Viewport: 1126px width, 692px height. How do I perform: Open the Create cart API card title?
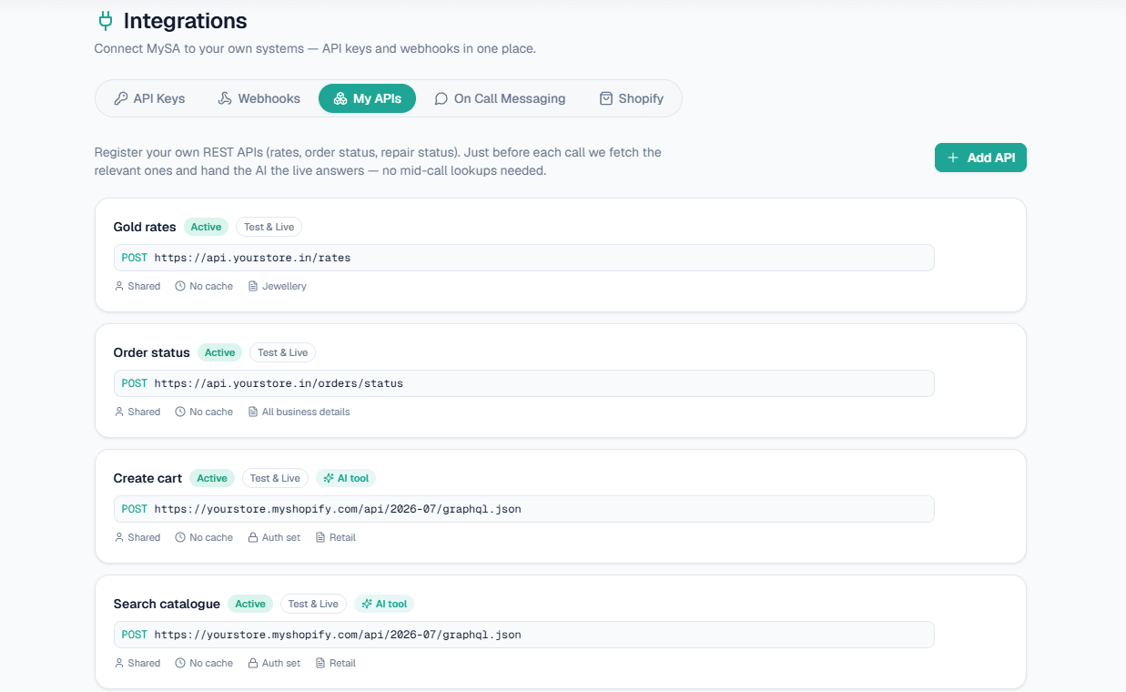(147, 478)
